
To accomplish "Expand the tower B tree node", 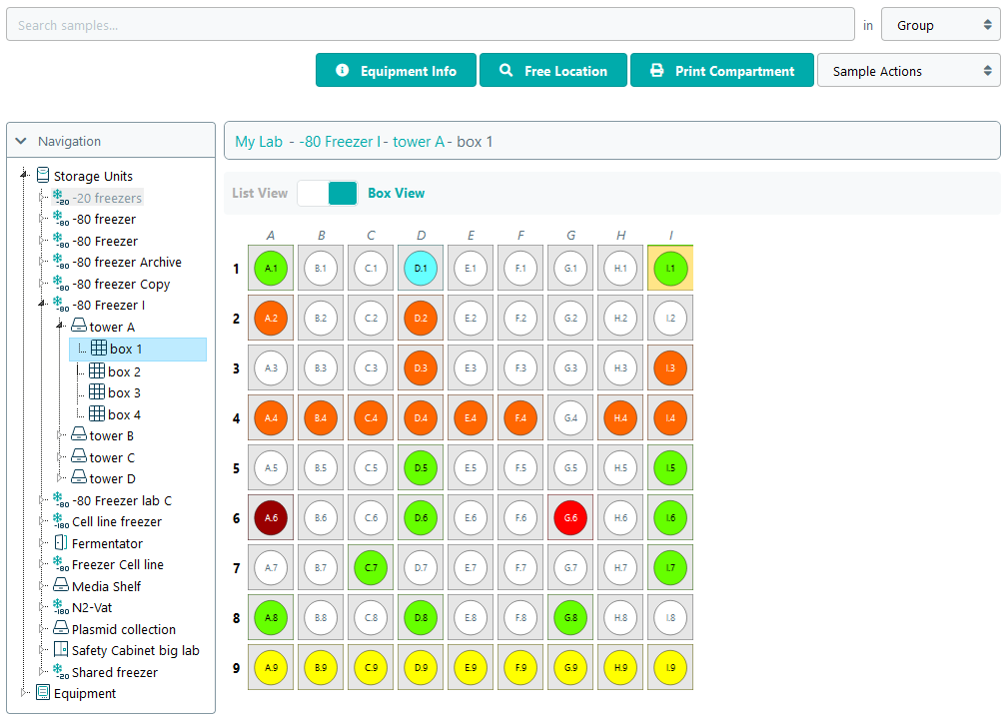I will pos(60,436).
